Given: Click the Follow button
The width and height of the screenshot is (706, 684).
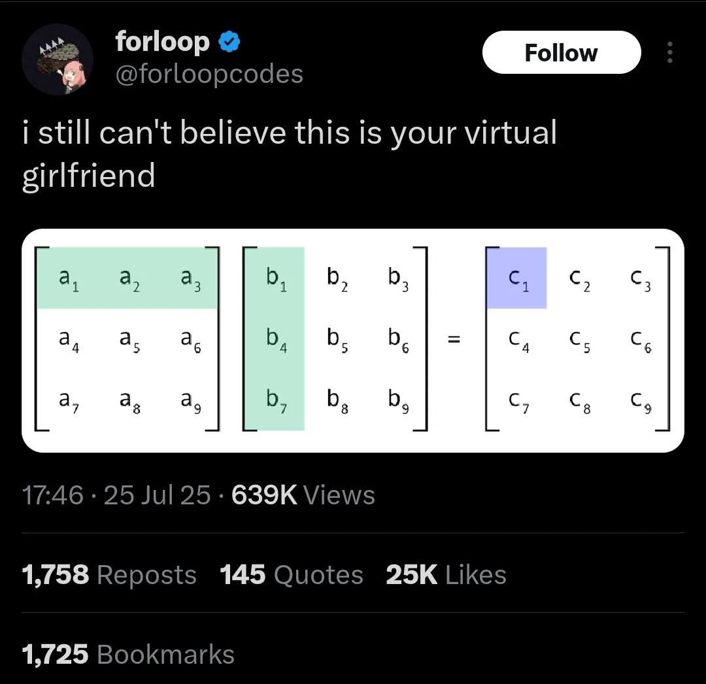Looking at the screenshot, I should [x=561, y=52].
